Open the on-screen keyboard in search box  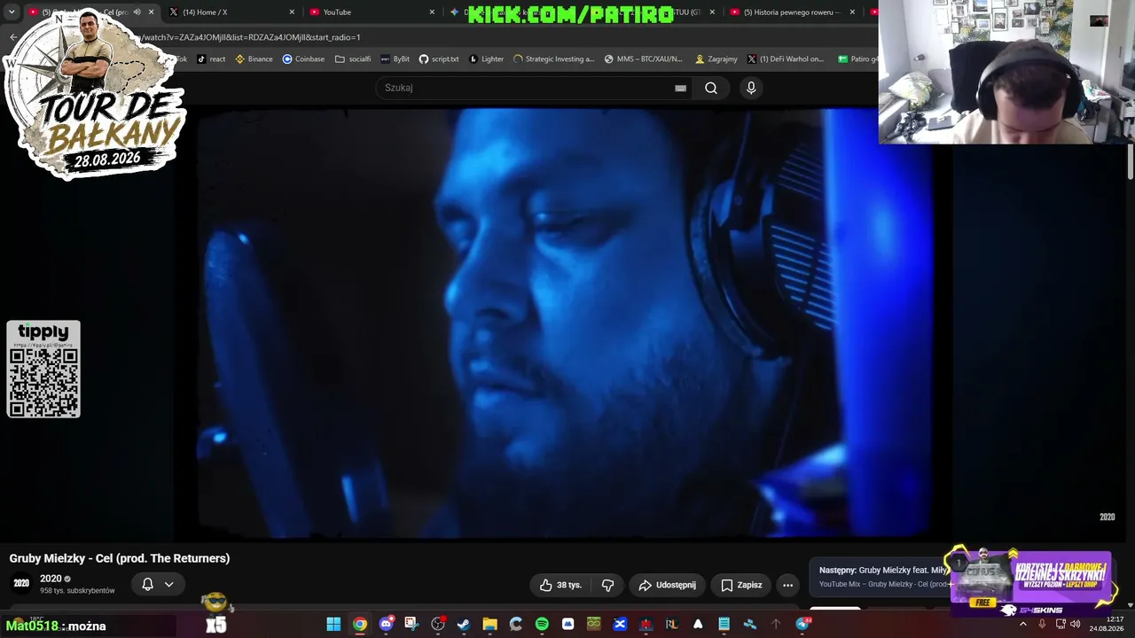680,88
